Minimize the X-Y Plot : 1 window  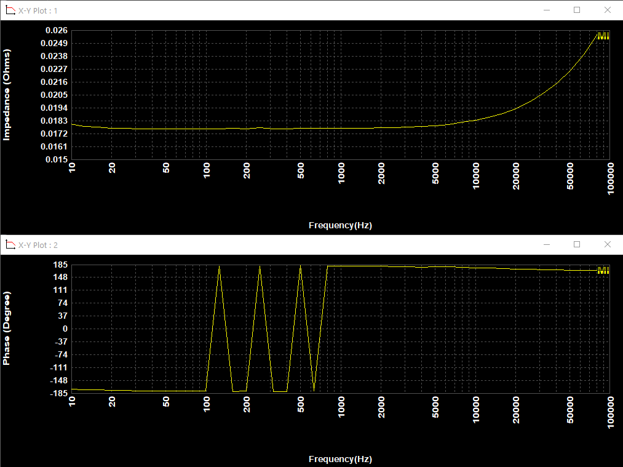(547, 10)
